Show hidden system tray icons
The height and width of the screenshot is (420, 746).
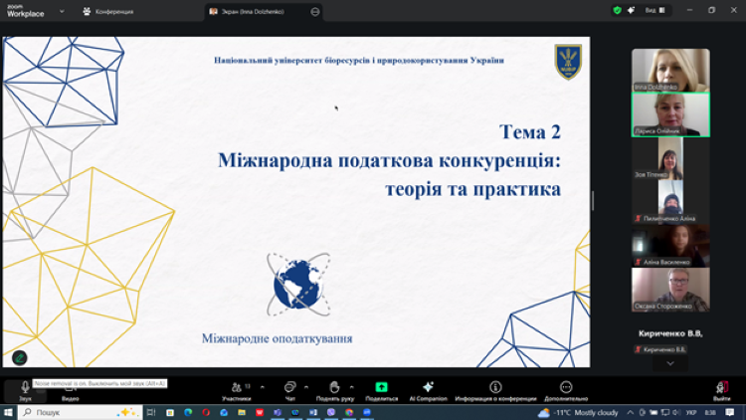point(630,412)
